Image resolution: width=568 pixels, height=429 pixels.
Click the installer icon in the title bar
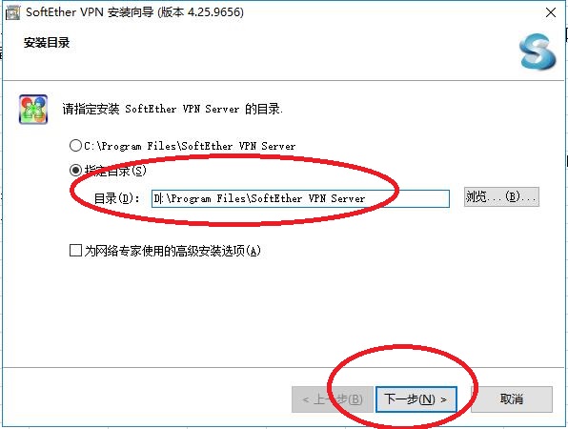click(12, 12)
